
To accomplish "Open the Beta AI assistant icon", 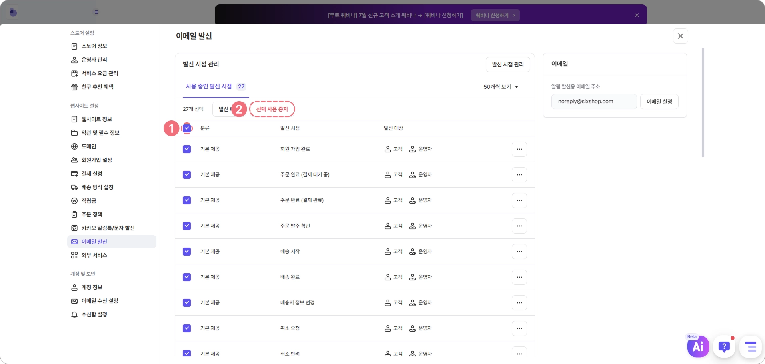I will tap(698, 346).
